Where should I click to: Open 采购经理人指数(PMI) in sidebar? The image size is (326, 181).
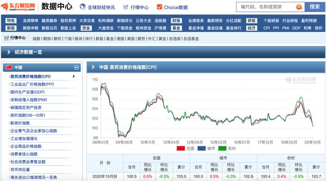pyautogui.click(x=29, y=100)
